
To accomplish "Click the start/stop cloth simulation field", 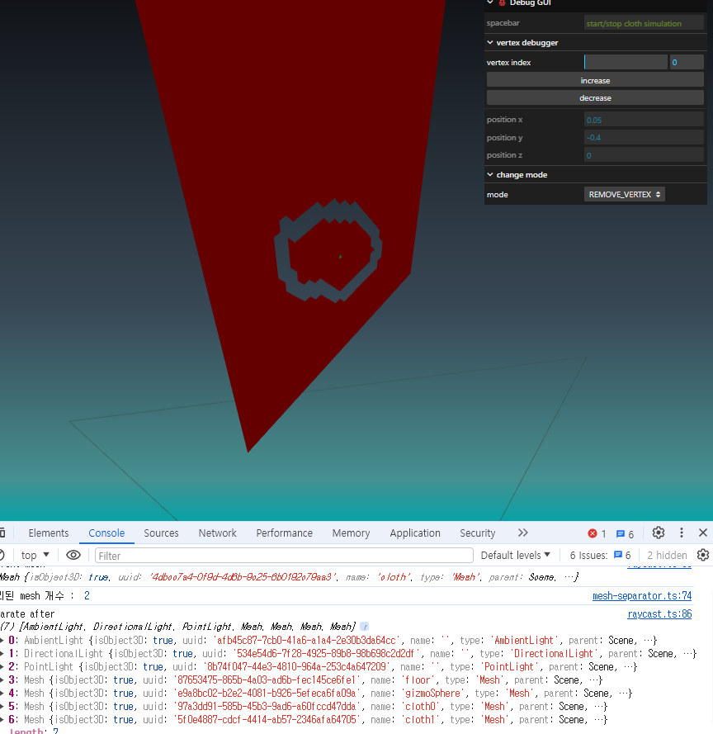I will pyautogui.click(x=644, y=23).
